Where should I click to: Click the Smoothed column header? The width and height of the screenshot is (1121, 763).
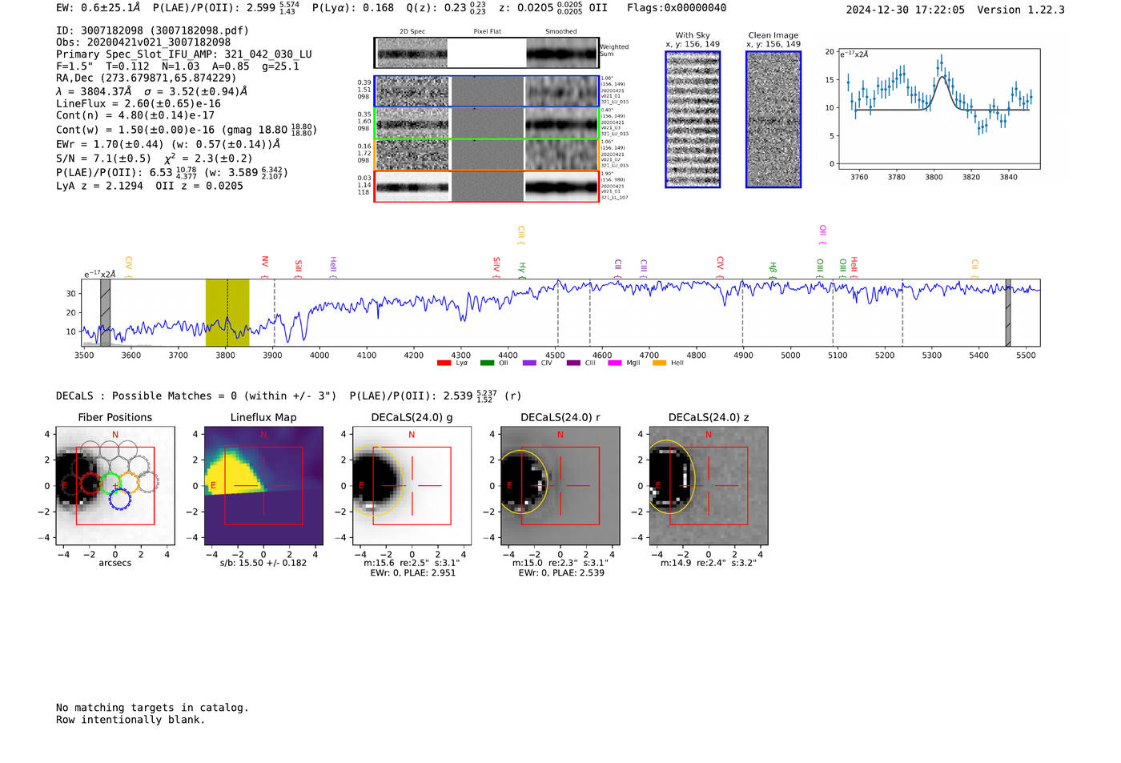click(560, 32)
